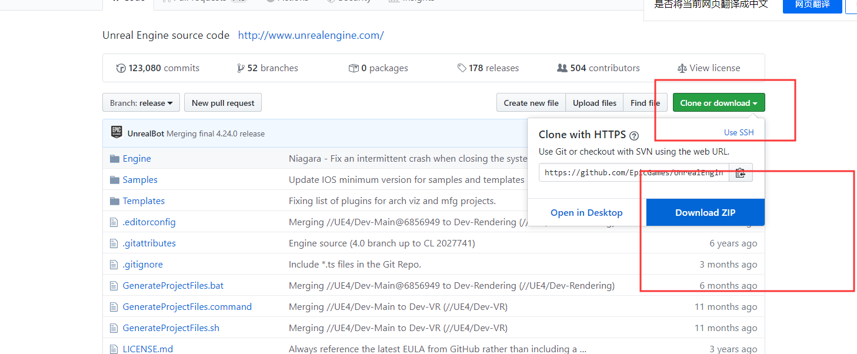Click View license link

(x=709, y=68)
